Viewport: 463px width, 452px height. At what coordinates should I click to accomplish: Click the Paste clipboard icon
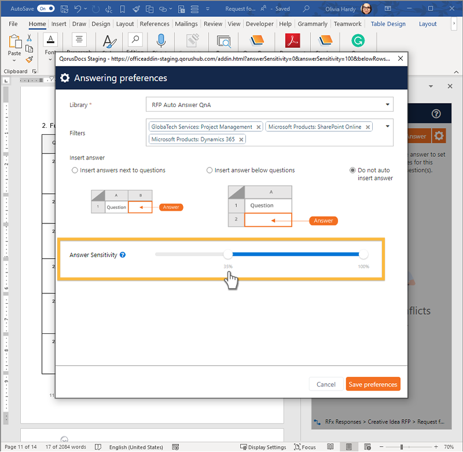14,41
